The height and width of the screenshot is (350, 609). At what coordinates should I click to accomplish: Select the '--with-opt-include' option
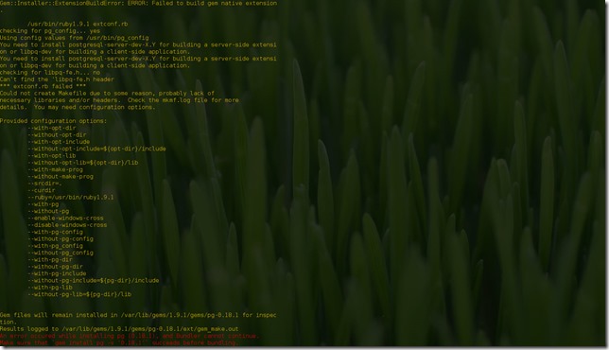pyautogui.click(x=59, y=142)
